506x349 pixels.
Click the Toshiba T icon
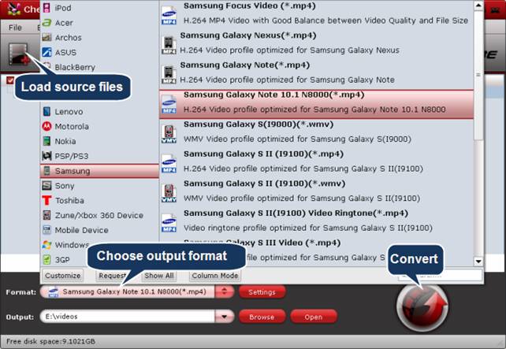(x=47, y=200)
